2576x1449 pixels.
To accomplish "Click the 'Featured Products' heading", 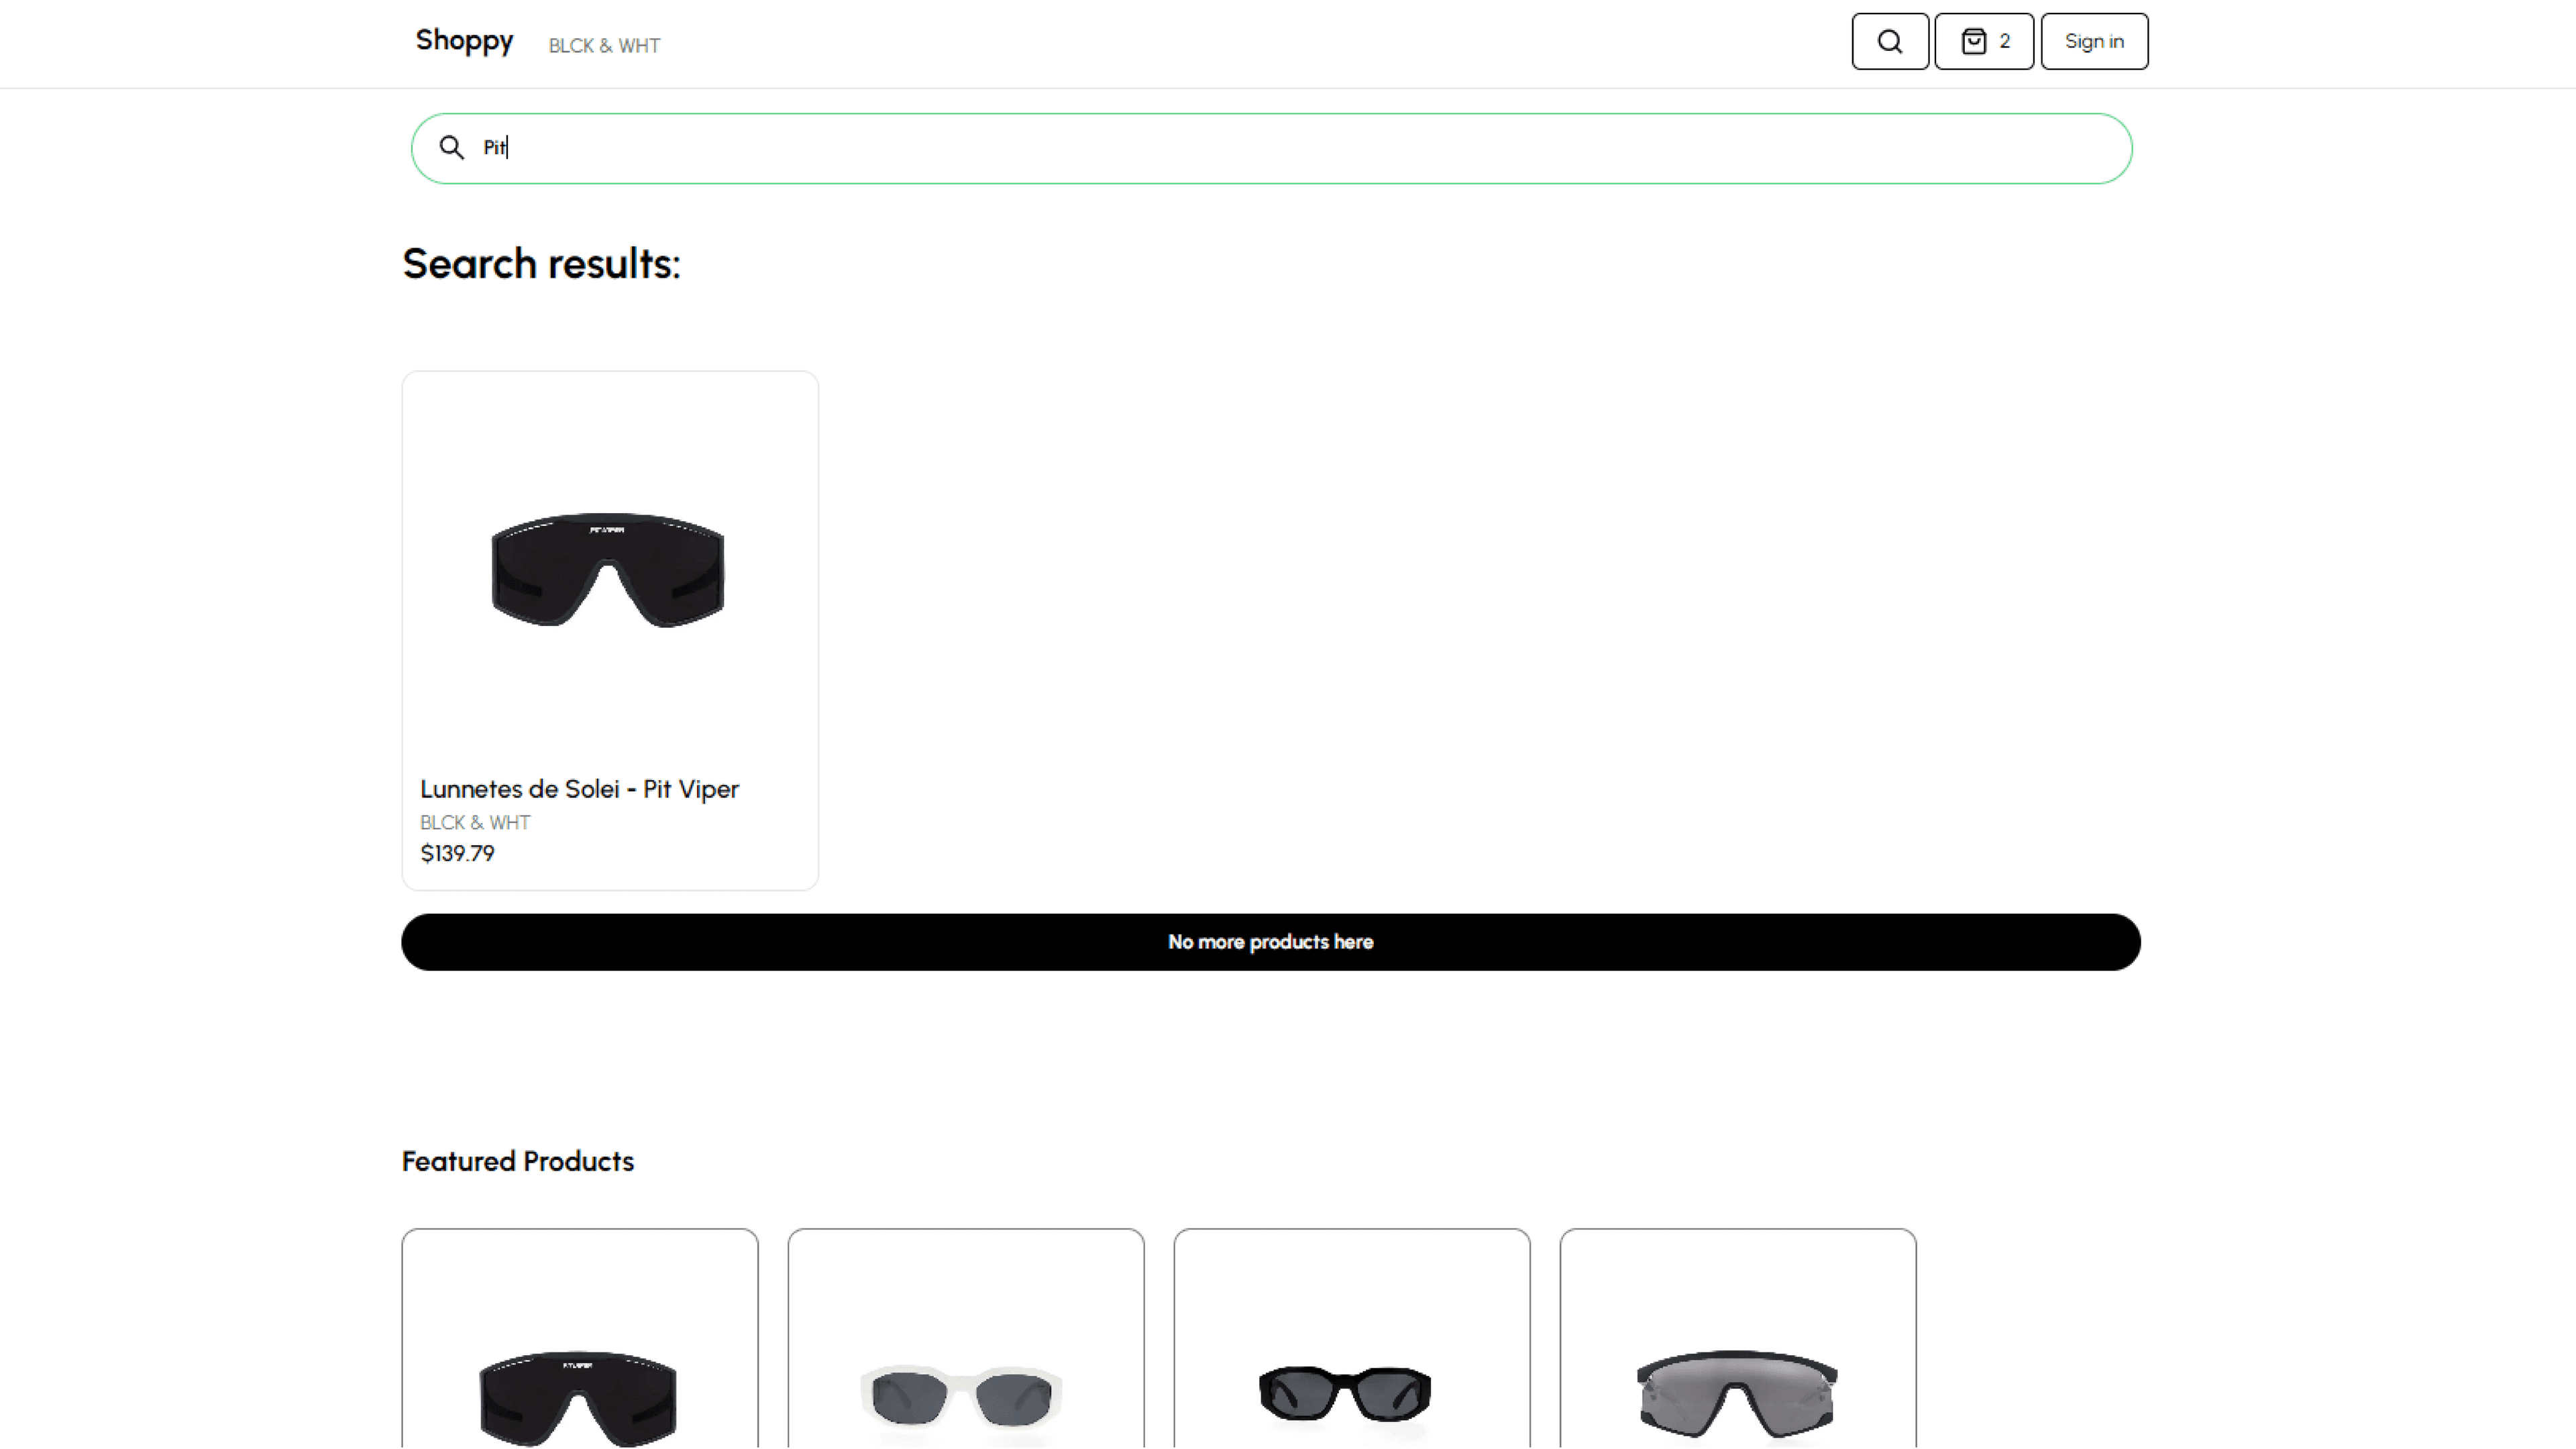I will (x=518, y=1161).
